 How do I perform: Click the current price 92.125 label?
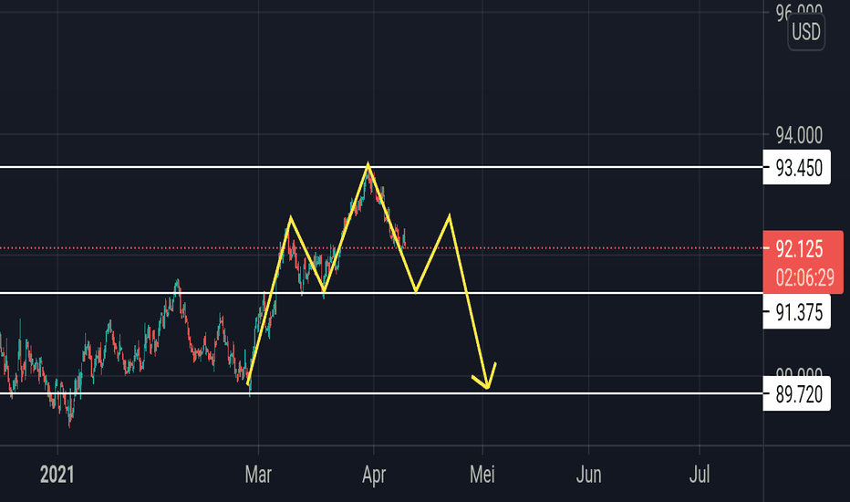[x=800, y=249]
